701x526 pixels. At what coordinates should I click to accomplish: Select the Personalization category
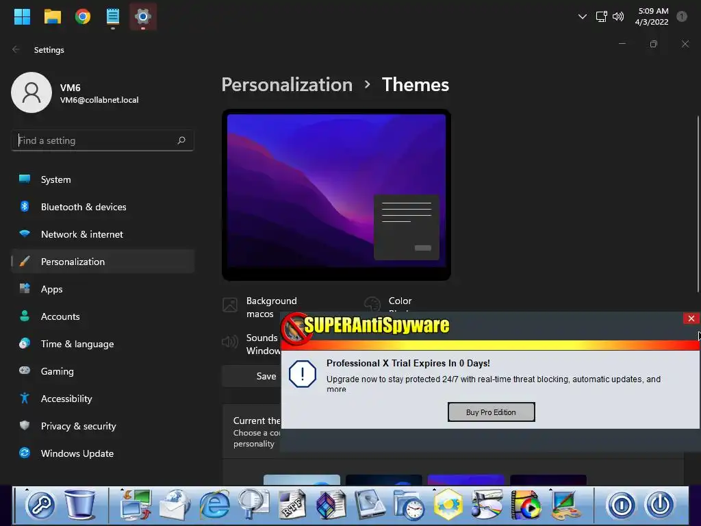pyautogui.click(x=103, y=262)
